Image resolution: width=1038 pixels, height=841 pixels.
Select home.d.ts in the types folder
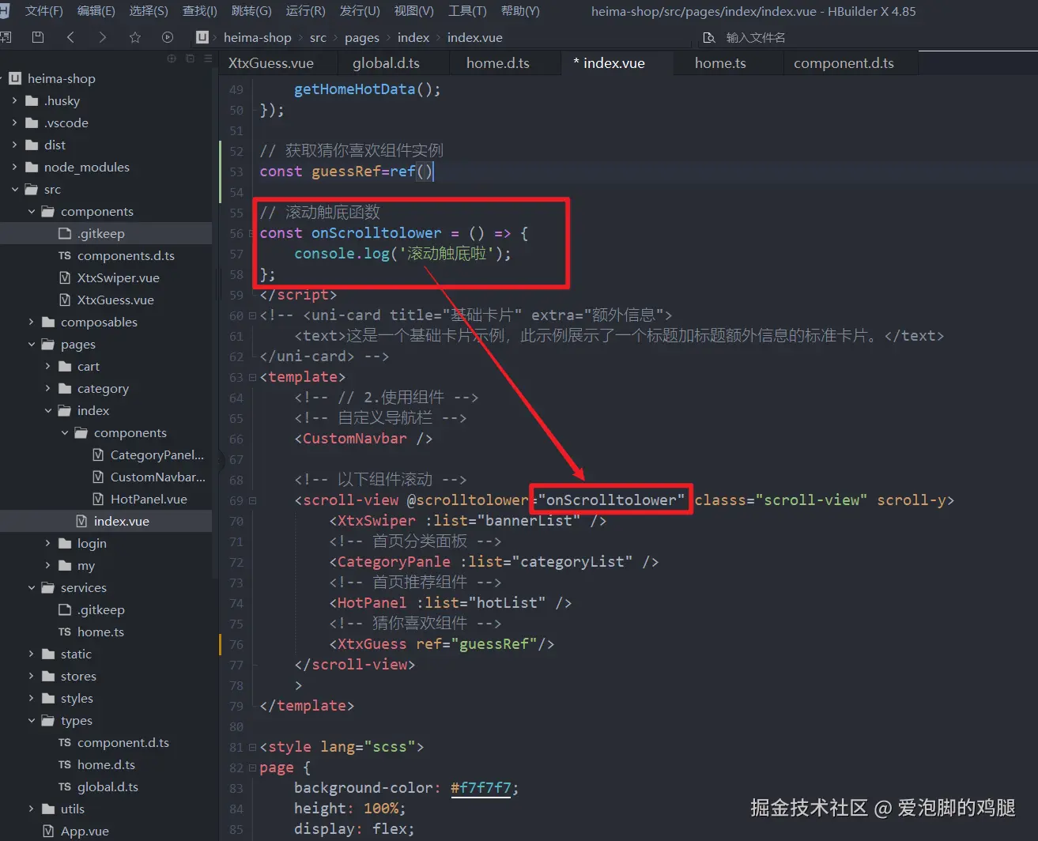tap(106, 764)
